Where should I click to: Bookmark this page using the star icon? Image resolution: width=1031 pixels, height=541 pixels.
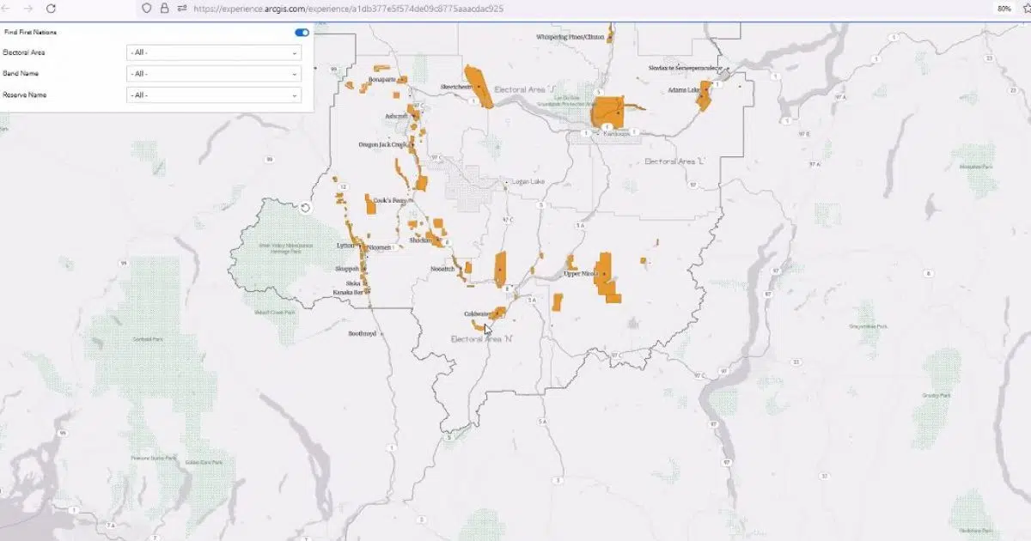point(1027,8)
